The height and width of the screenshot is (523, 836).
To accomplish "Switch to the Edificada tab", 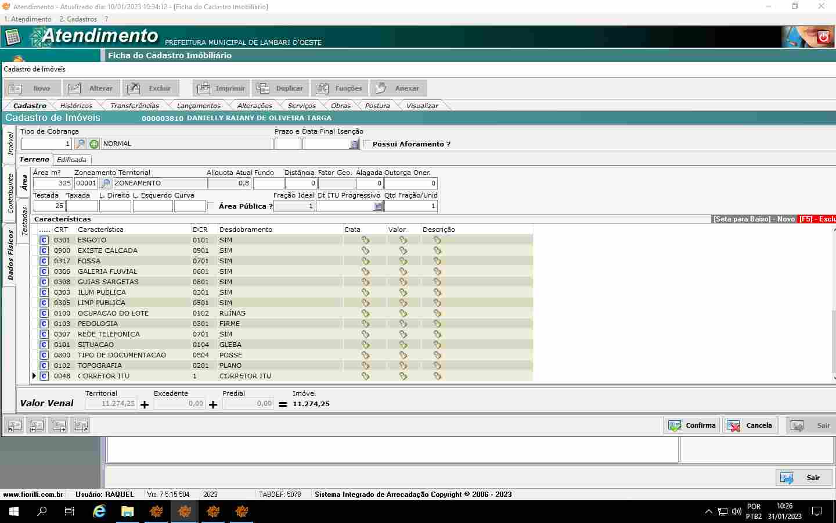I will [71, 160].
